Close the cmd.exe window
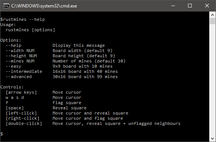This screenshot has width=216, height=142. point(207,6)
